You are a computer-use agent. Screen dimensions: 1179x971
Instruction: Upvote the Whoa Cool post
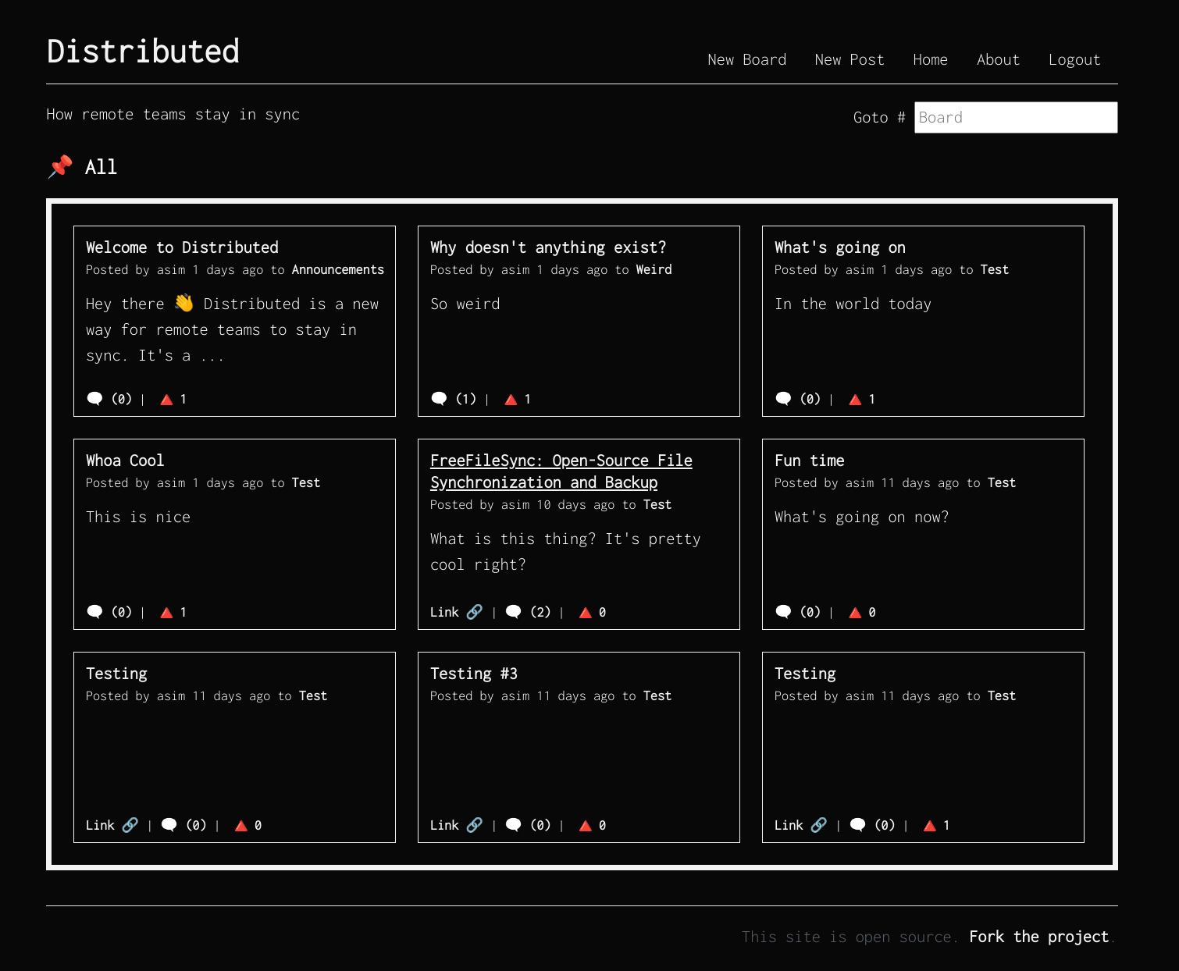166,612
